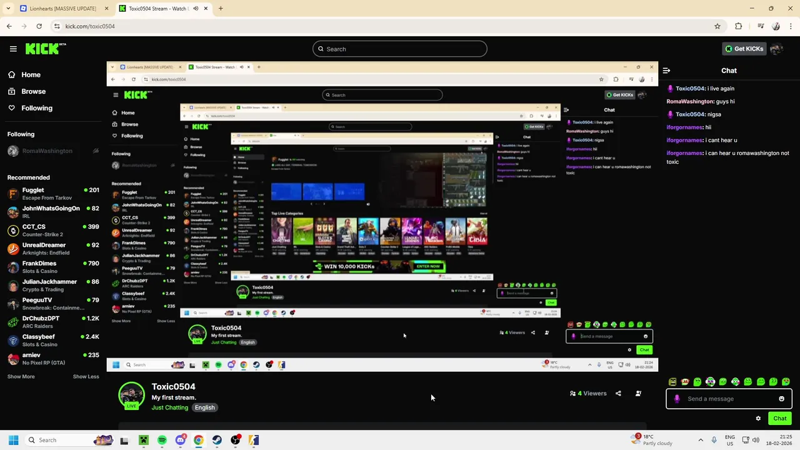The width and height of the screenshot is (800, 450).
Task: Toggle the system tray microphone indicator
Action: pos(714,440)
